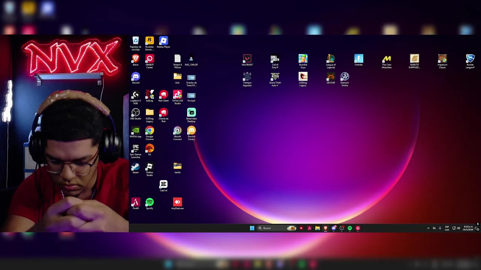Switch to Brave on the taskbar
The height and width of the screenshot is (270, 481).
point(325,228)
